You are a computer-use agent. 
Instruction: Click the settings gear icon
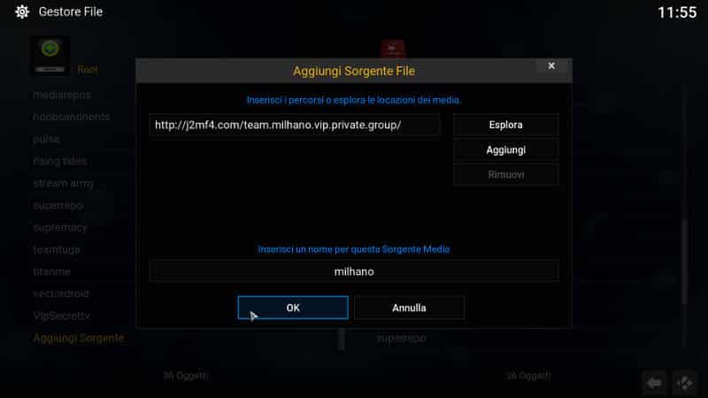(x=21, y=11)
